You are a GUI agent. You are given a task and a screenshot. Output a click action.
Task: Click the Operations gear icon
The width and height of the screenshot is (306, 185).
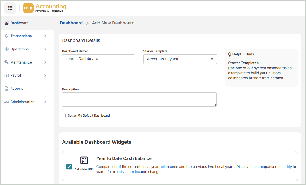tap(7, 49)
